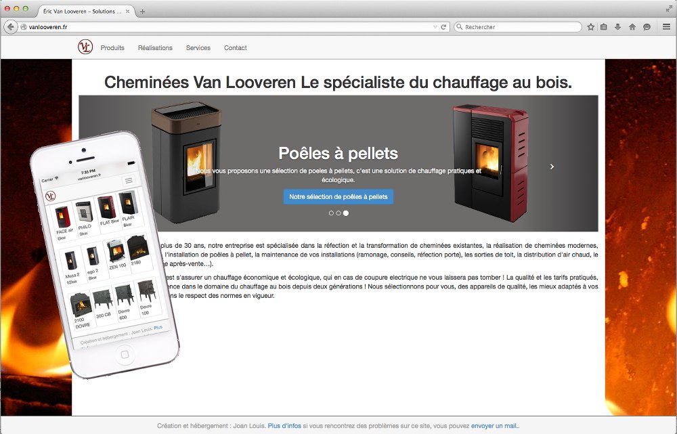Click the browser back arrow button

tap(10, 27)
